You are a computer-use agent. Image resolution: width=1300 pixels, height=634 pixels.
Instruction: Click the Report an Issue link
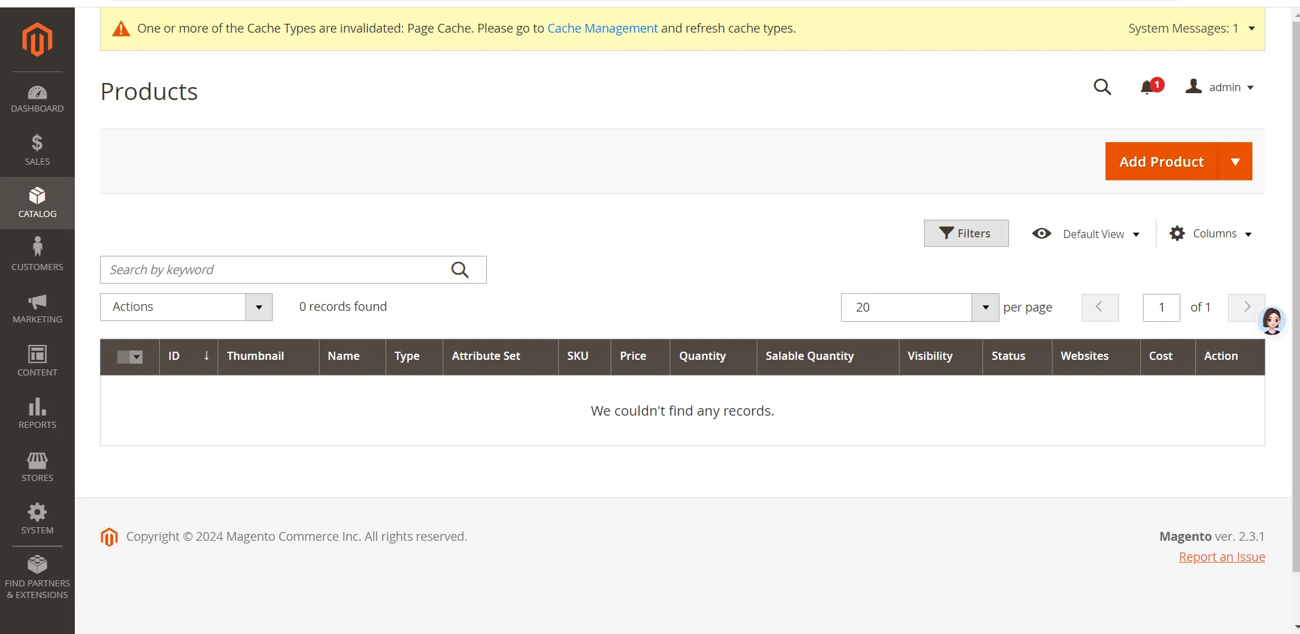coord(1222,557)
